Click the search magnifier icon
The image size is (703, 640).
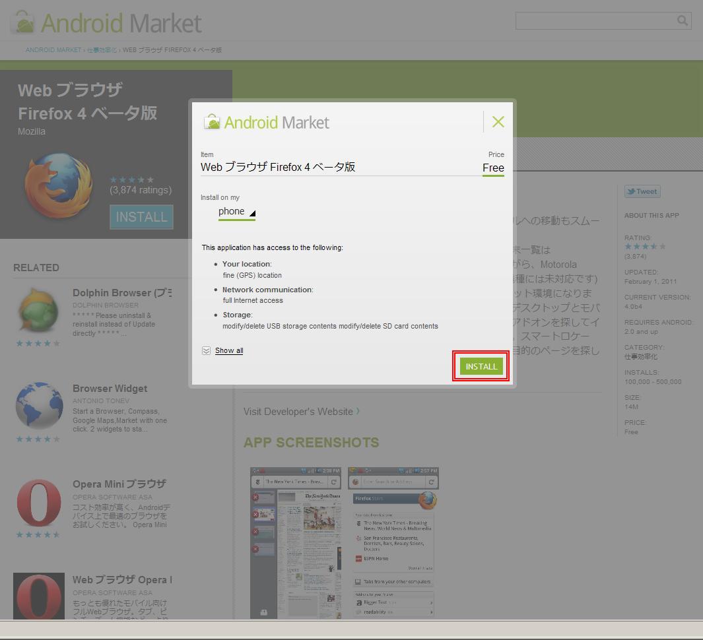pyautogui.click(x=683, y=20)
